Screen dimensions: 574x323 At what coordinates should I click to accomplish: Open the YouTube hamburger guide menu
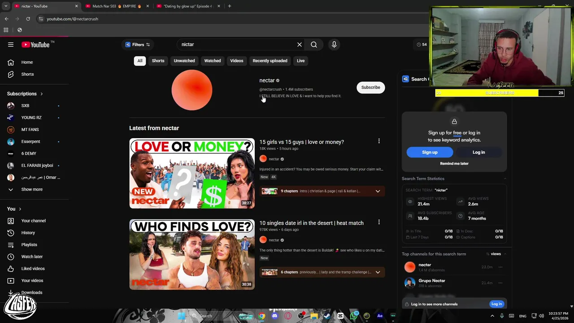11,44
